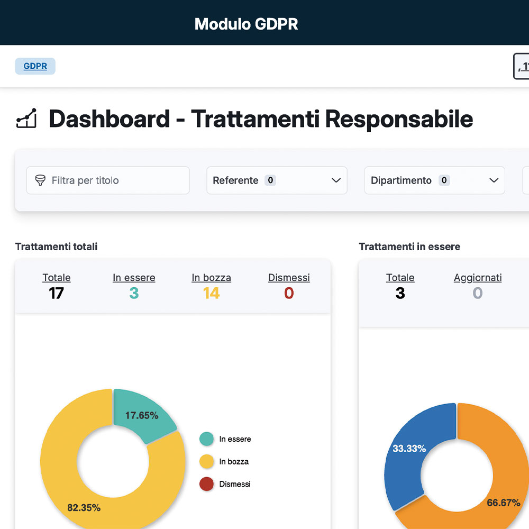Click the Aggiornati stat heading

pyautogui.click(x=478, y=278)
